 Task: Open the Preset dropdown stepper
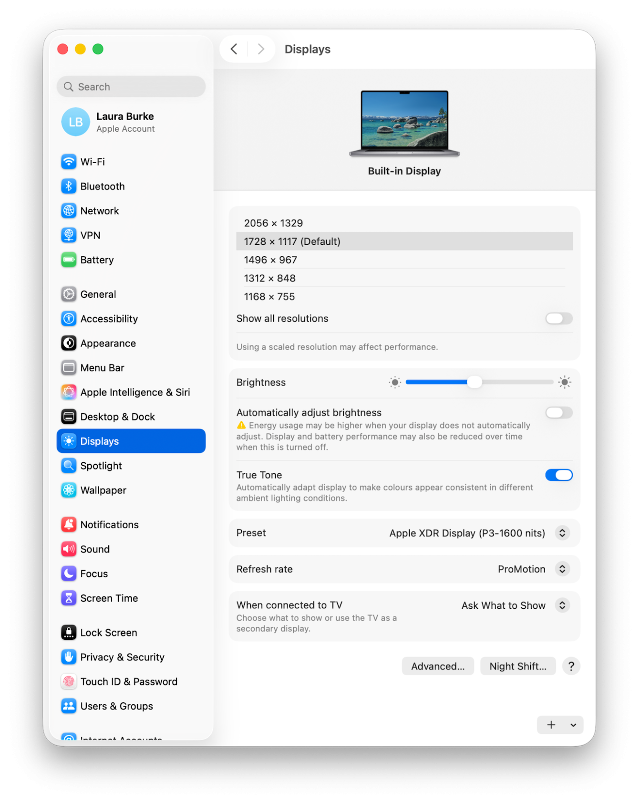pyautogui.click(x=562, y=533)
